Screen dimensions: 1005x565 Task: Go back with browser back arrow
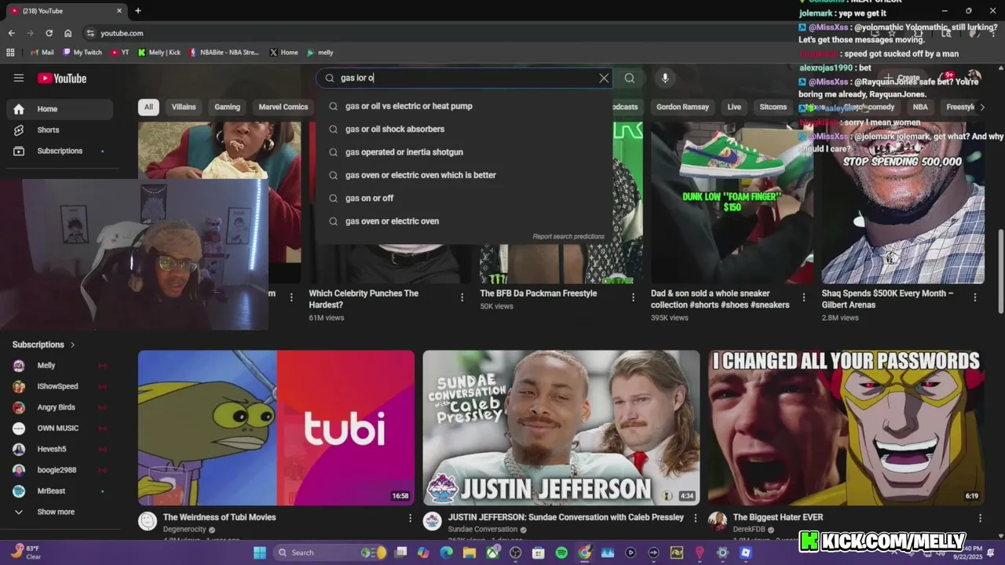pyautogui.click(x=11, y=33)
